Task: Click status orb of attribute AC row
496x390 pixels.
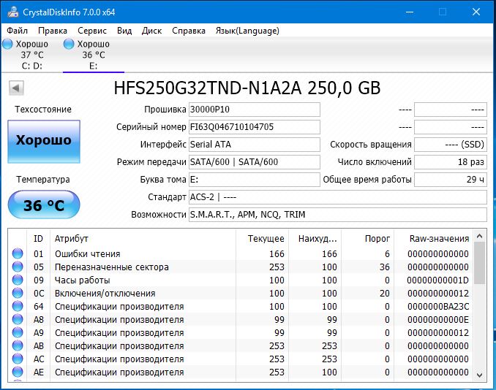Action: point(18,359)
